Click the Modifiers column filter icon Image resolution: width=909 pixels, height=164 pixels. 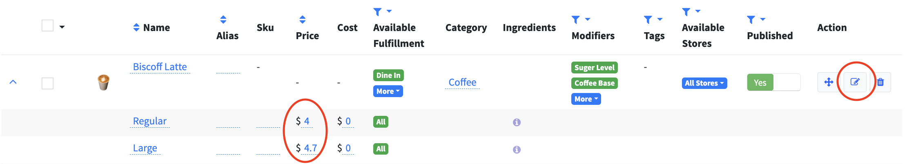pos(576,20)
